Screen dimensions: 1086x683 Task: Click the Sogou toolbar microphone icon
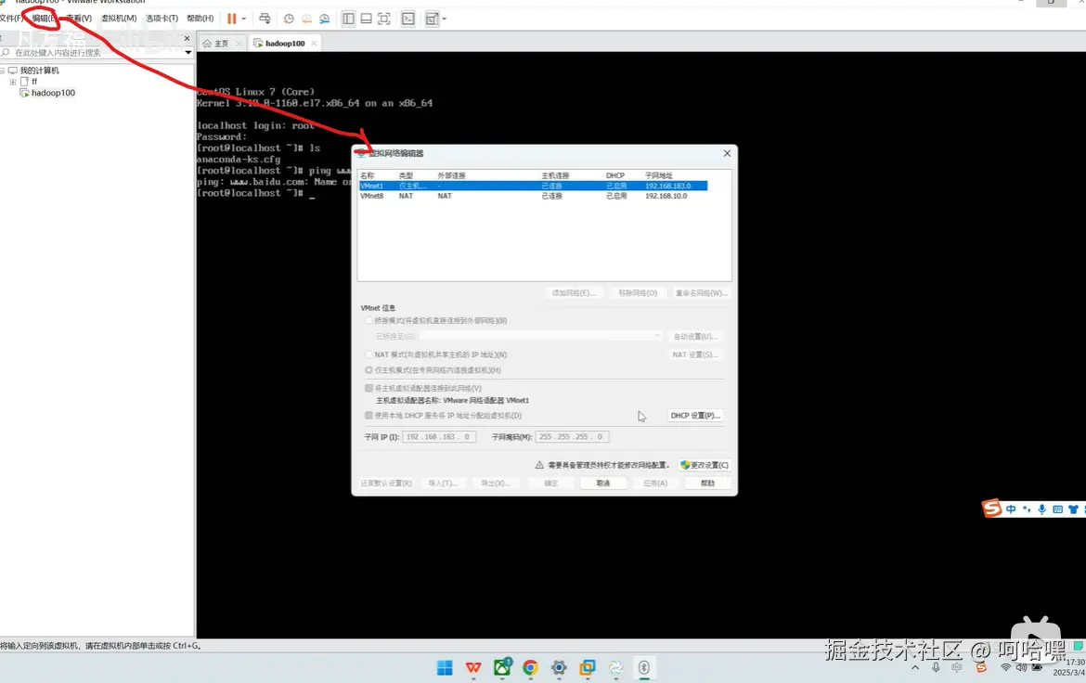pyautogui.click(x=1041, y=509)
